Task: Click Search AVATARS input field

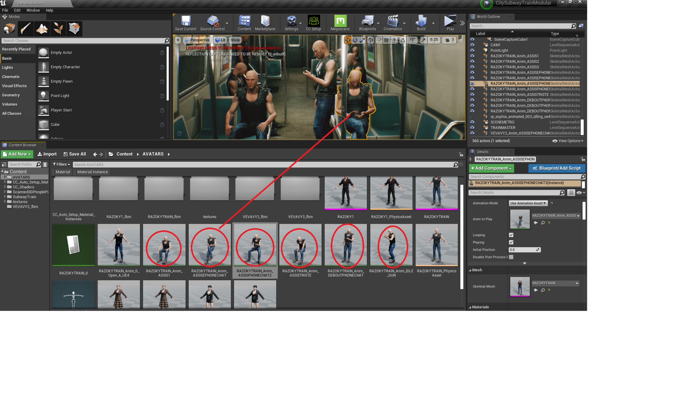Action: [265, 165]
